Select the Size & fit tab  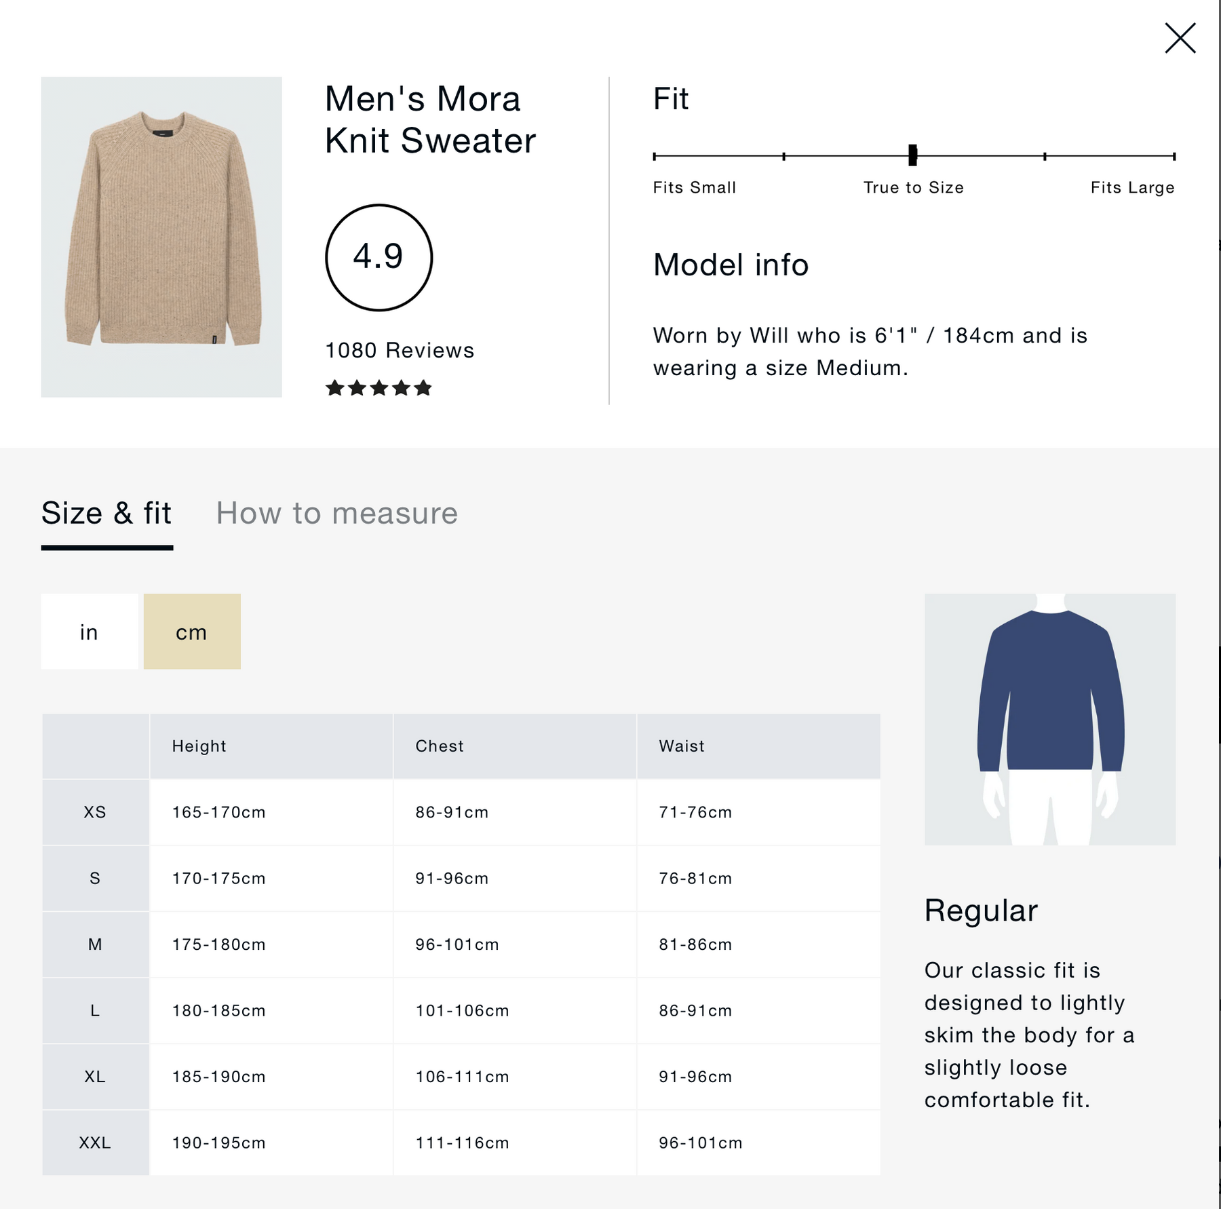point(106,513)
